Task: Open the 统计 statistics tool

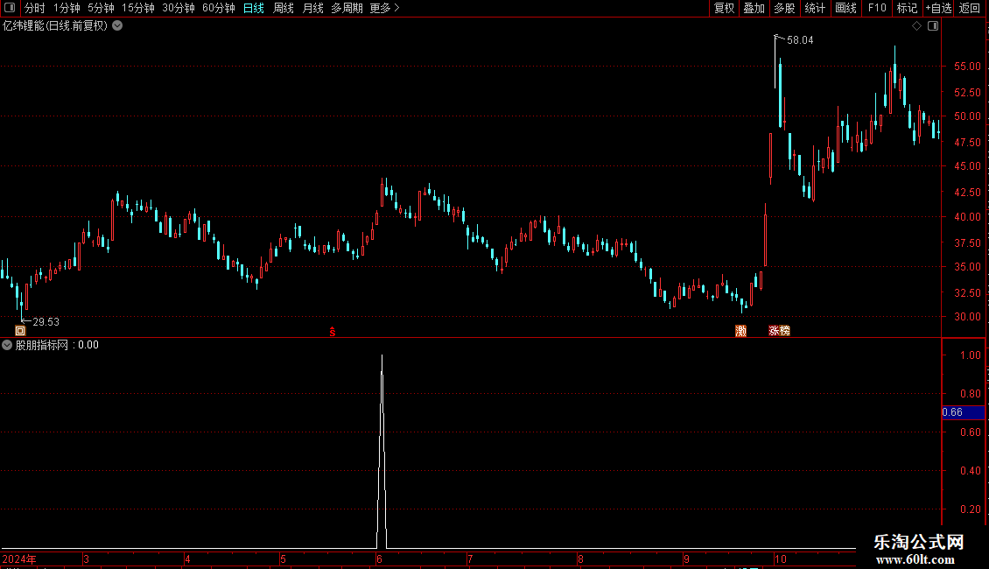Action: click(815, 8)
